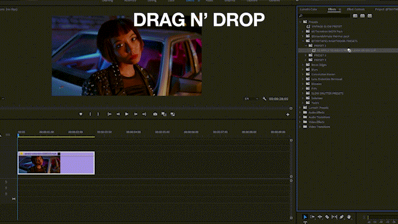Export a frame with the camera icon
Viewport: 398px width, 224px height.
tap(155, 114)
